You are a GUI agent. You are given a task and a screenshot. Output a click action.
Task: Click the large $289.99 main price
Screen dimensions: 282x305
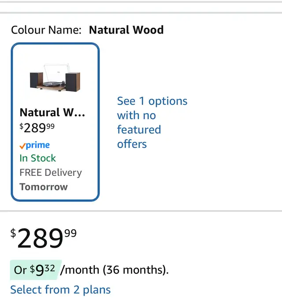(x=40, y=238)
